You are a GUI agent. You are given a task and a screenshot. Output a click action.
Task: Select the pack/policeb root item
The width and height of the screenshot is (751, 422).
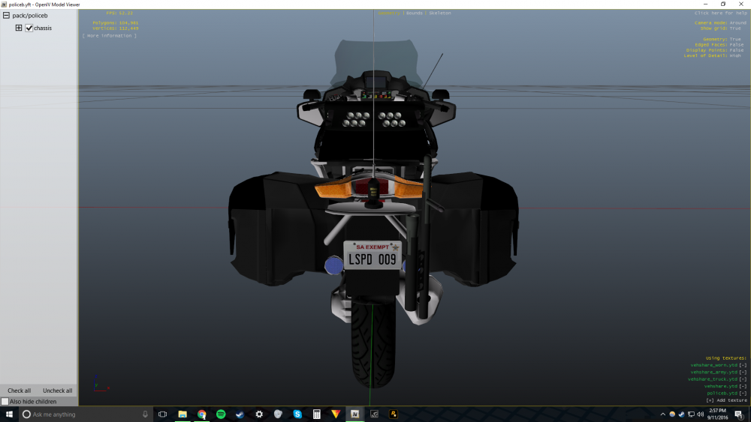point(30,15)
